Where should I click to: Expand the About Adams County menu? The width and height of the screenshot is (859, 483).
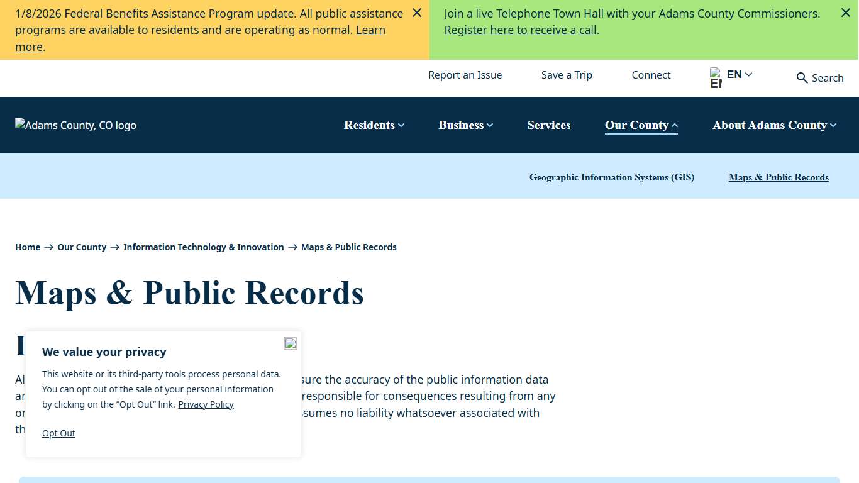(x=770, y=125)
